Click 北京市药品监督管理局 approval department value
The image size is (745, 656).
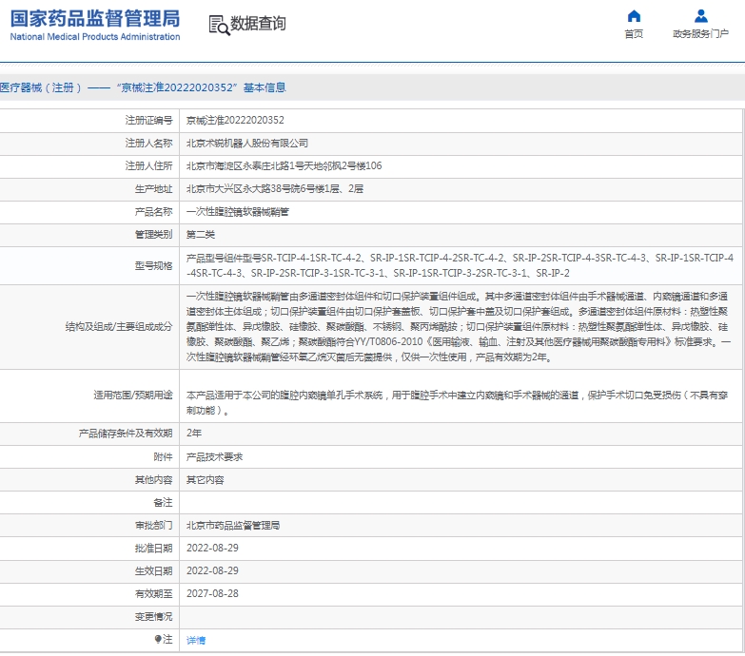pyautogui.click(x=233, y=526)
